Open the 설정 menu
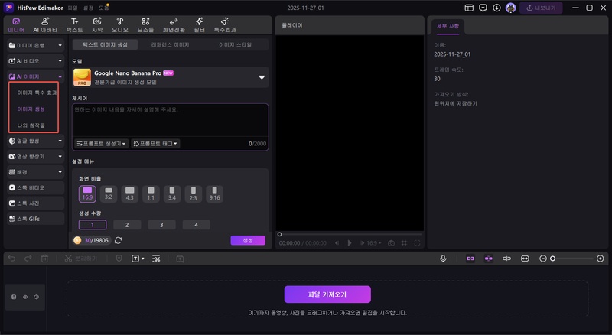Screen dimensions: 612x335 click(88, 8)
